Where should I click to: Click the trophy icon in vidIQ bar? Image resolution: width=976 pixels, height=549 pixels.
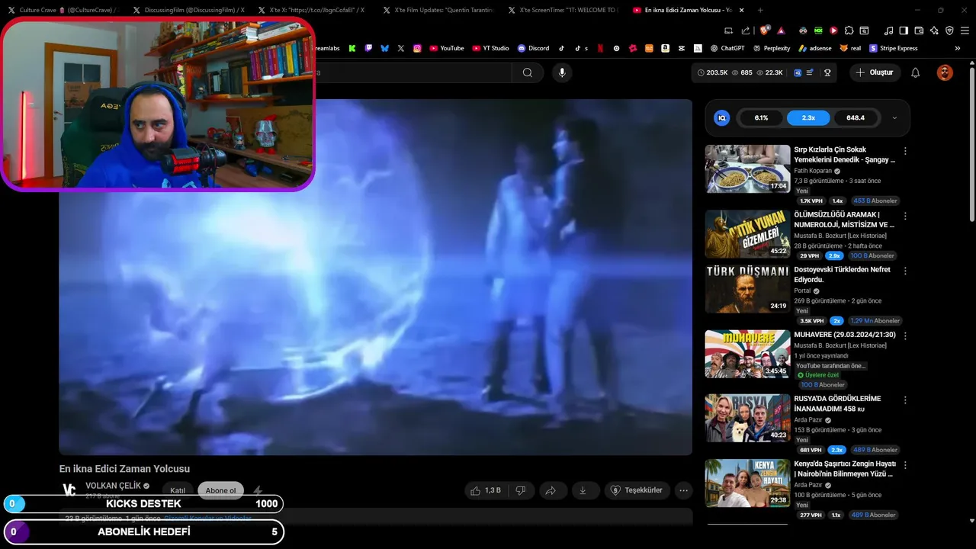827,72
